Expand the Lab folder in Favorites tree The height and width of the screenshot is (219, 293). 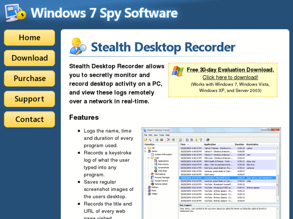(145, 148)
